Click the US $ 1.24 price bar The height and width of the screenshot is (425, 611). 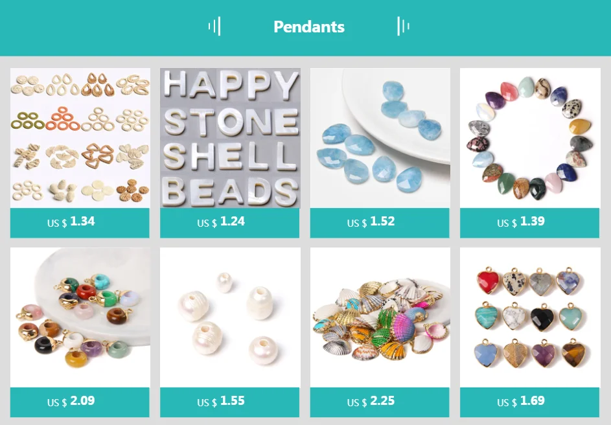pyautogui.click(x=229, y=223)
